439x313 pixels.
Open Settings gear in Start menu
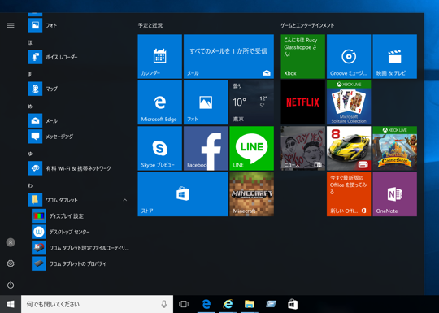coord(11,263)
